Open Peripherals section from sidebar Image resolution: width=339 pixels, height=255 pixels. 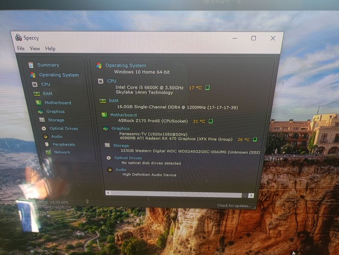pyautogui.click(x=64, y=144)
